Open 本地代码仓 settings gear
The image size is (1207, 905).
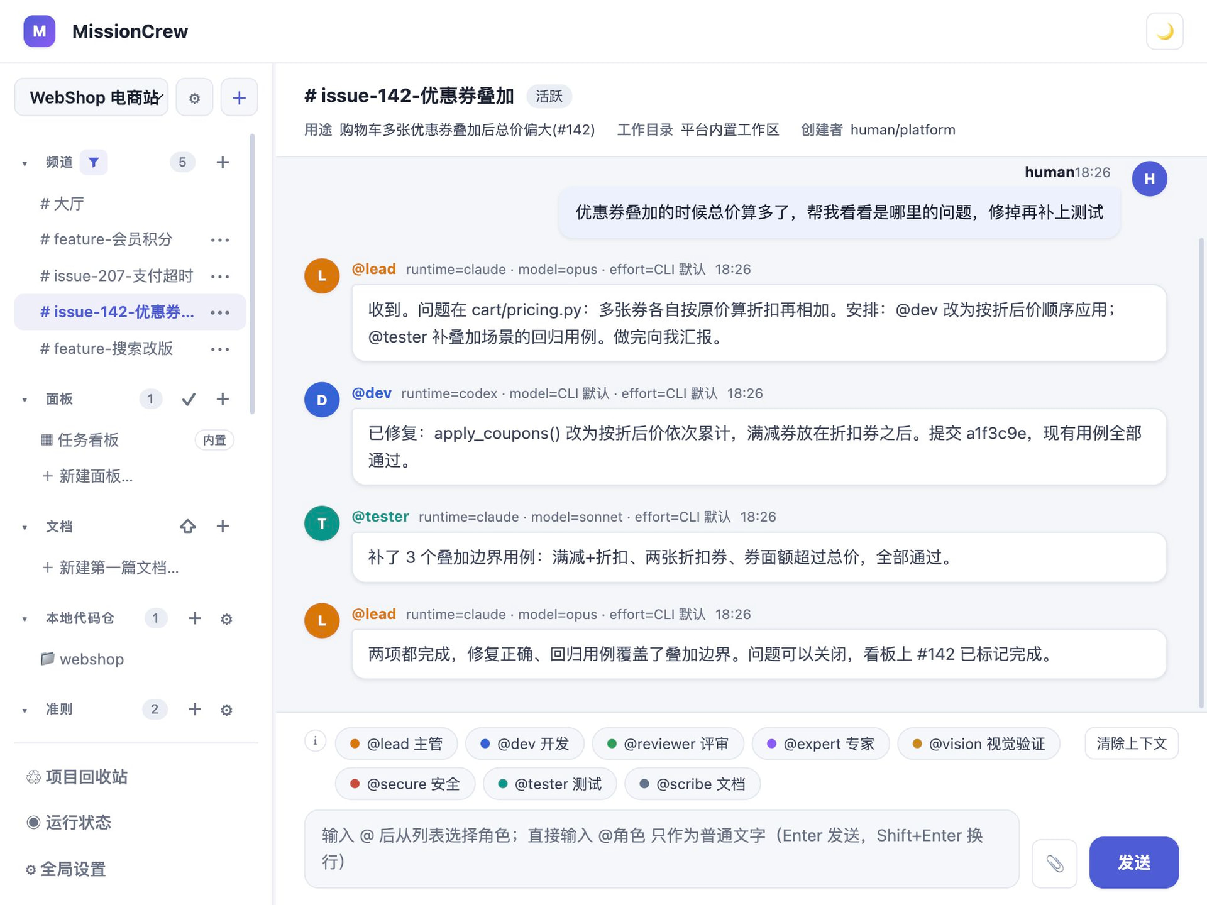tap(226, 619)
